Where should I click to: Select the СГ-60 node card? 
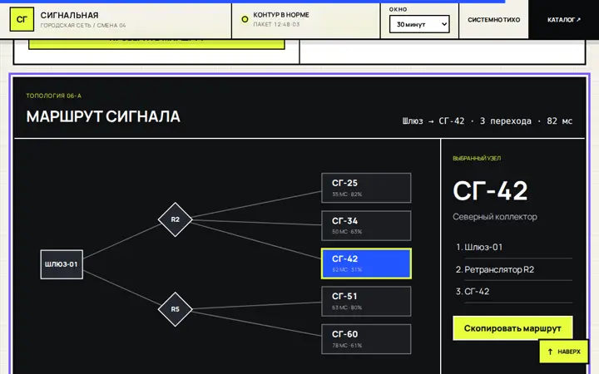[366, 339]
